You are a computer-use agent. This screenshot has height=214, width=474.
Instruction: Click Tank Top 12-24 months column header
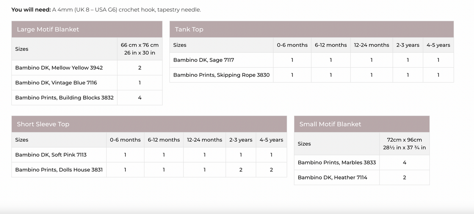(x=371, y=45)
